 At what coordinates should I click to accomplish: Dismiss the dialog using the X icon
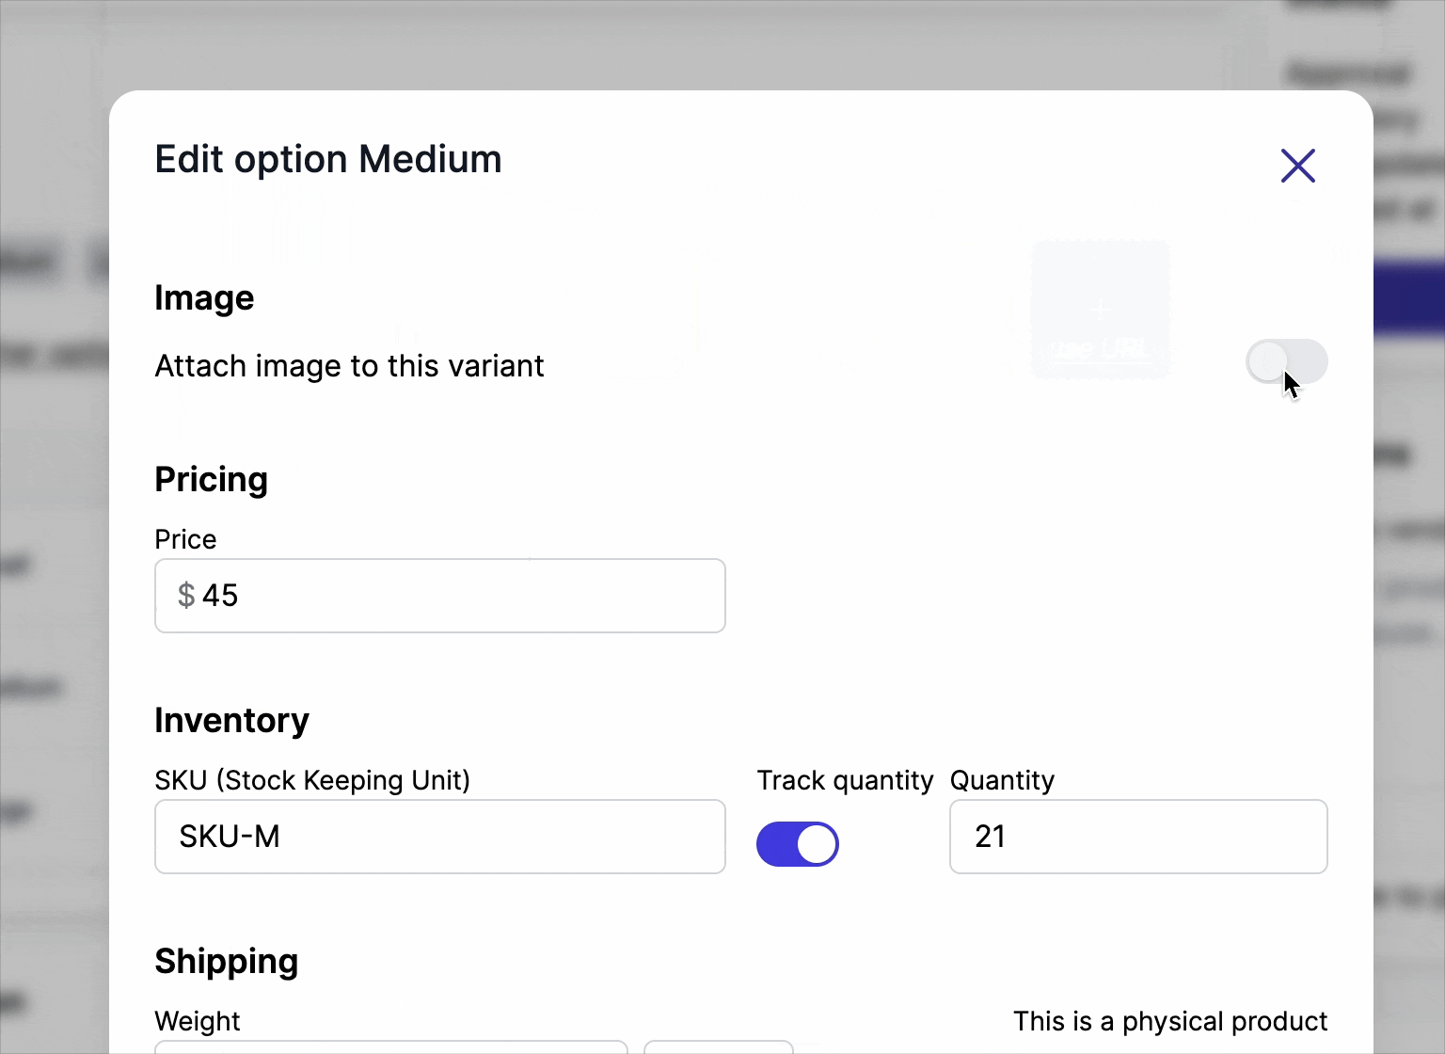1298,166
